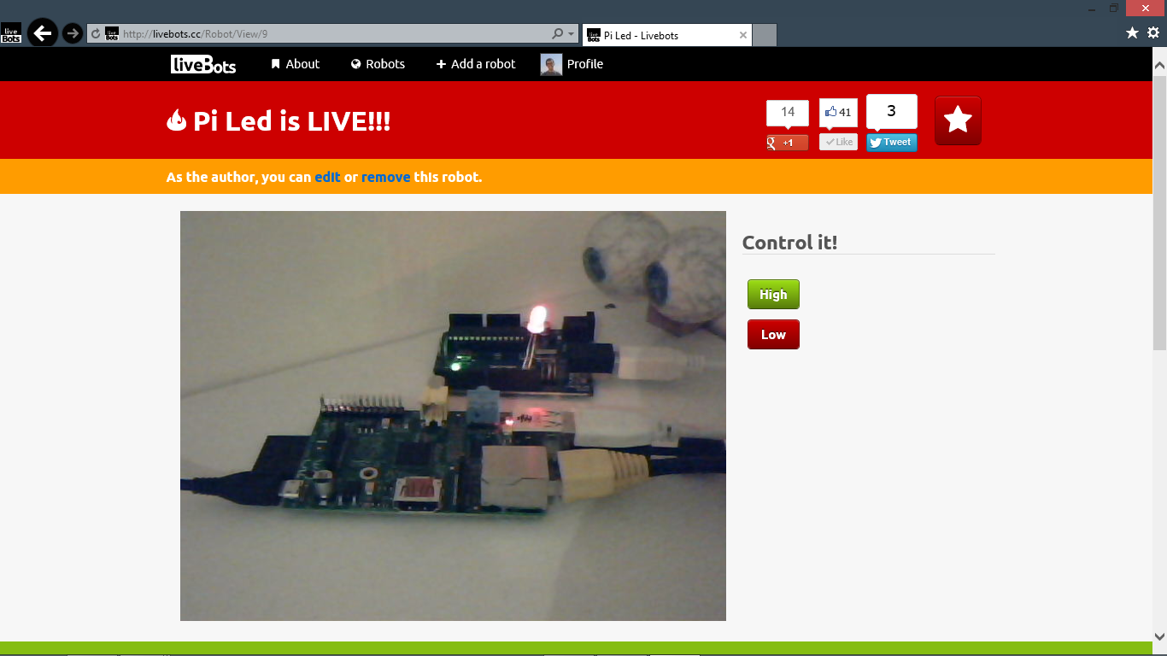1167x656 pixels.
Task: Click the liveBots logo
Action: (202, 64)
